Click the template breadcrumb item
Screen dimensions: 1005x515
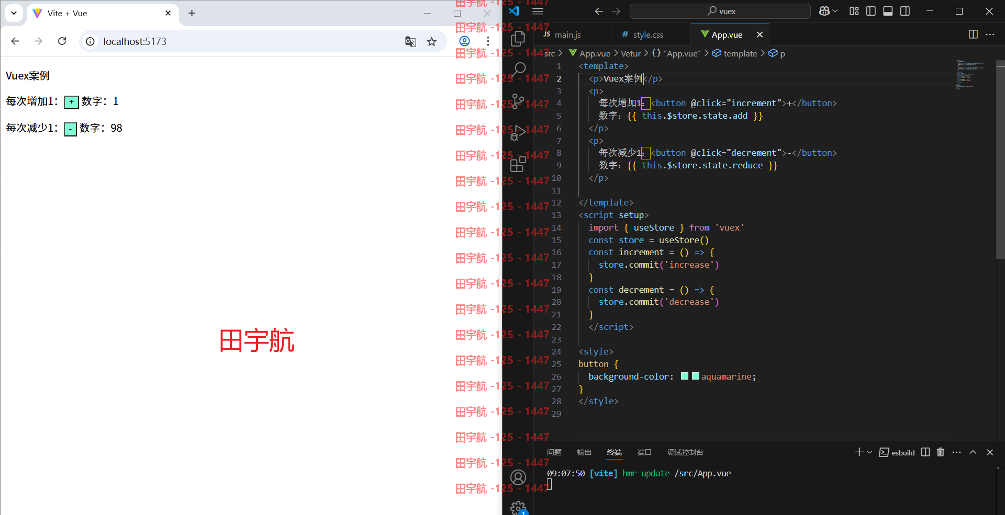pos(735,53)
